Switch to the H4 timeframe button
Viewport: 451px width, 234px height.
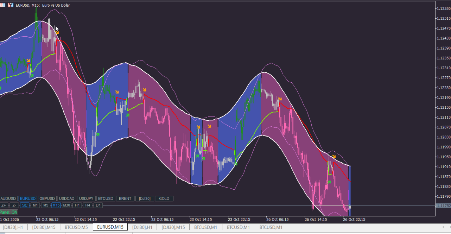88,205
